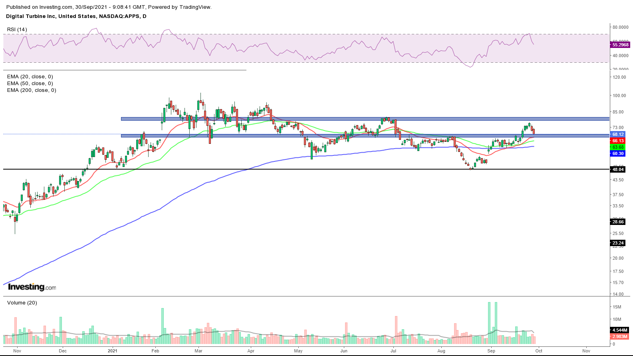Select the EMA (200, close, 0) legend

(x=32, y=90)
